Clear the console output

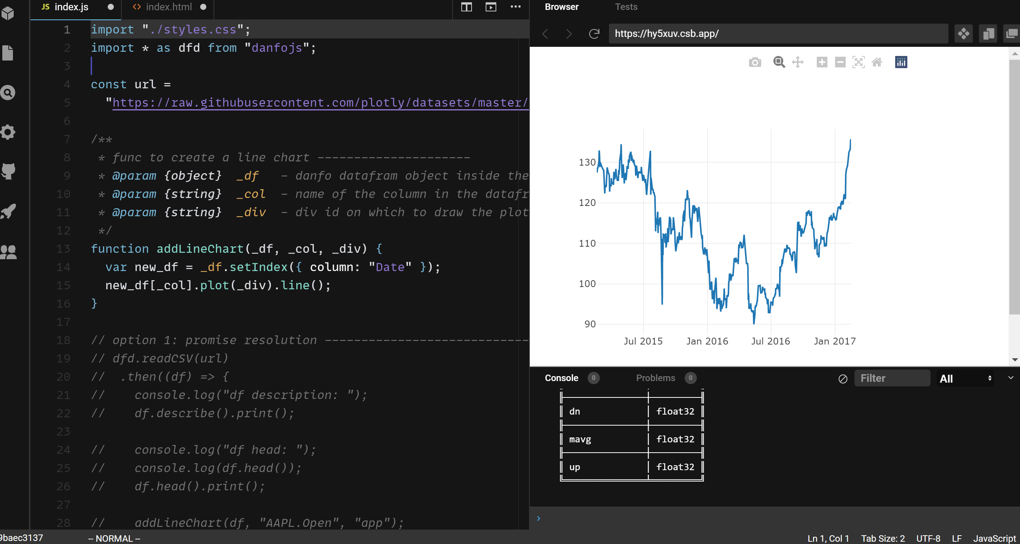coord(842,378)
